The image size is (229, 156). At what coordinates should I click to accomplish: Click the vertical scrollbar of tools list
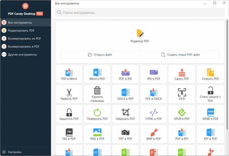pos(227,75)
